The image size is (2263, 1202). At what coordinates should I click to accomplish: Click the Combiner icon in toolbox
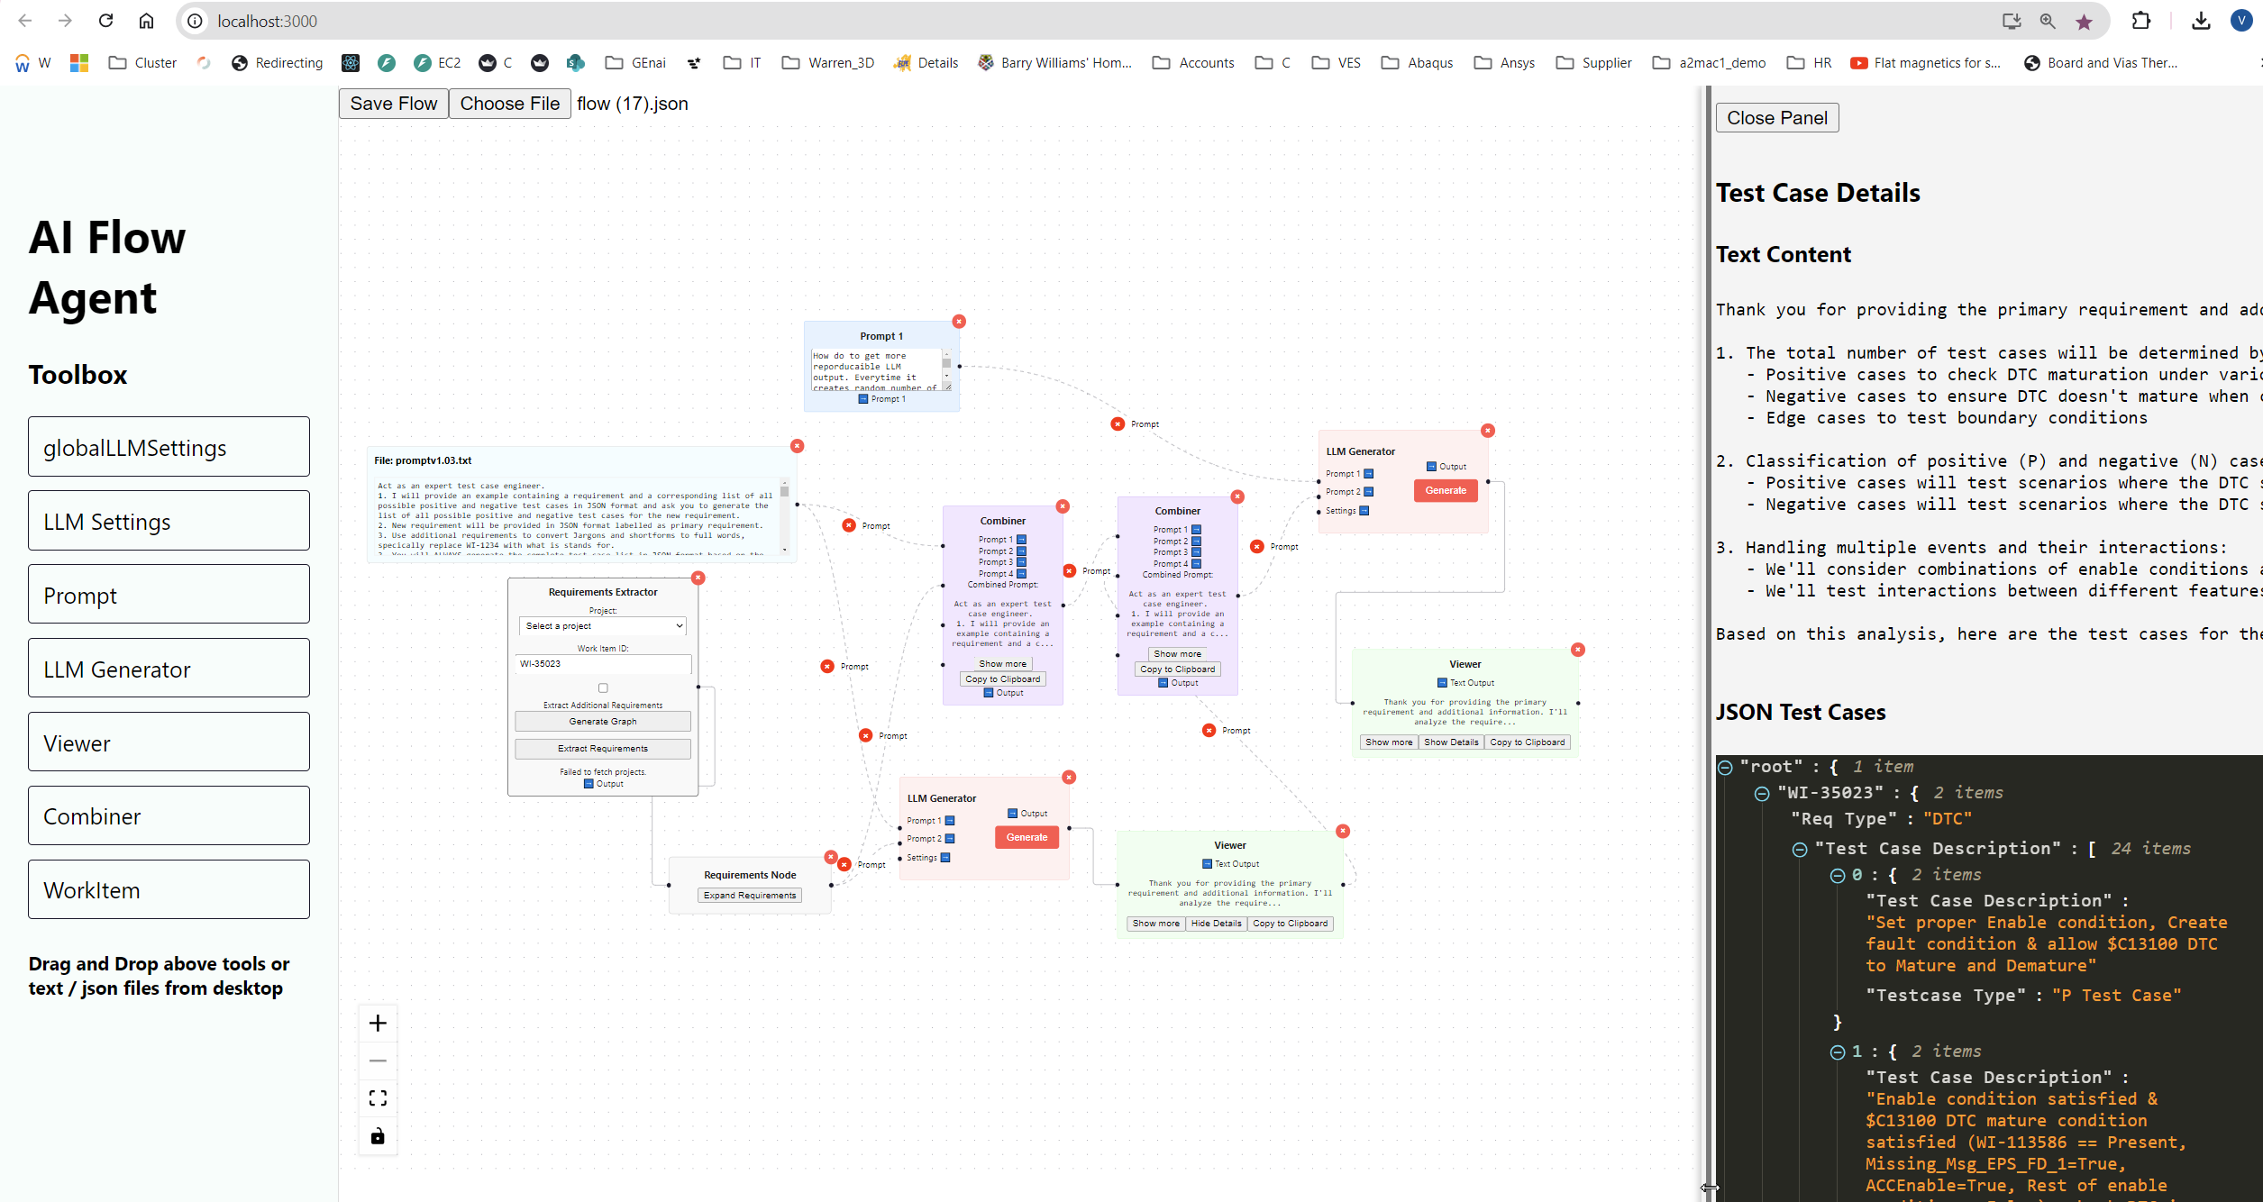pos(168,815)
